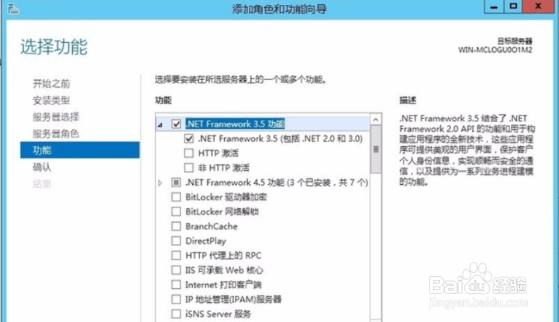This screenshot has height=322, width=559.
Task: Close the 添加角色和功能向导 window
Action: pyautogui.click(x=539, y=7)
